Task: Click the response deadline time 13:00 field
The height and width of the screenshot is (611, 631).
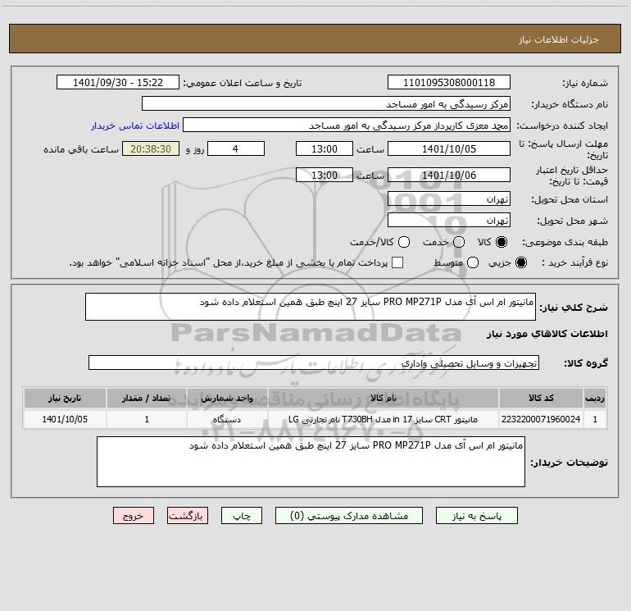Action: (325, 148)
